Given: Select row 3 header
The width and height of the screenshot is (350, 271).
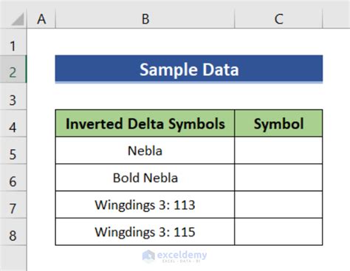Looking at the screenshot, I should pyautogui.click(x=13, y=96).
